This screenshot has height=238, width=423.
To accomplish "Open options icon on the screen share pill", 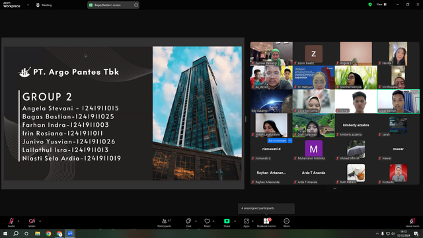I will pos(136,5).
